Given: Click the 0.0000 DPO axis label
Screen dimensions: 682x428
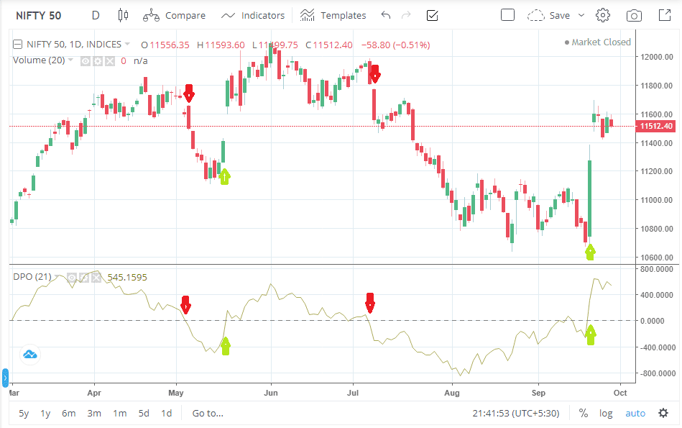Looking at the screenshot, I should pos(652,321).
